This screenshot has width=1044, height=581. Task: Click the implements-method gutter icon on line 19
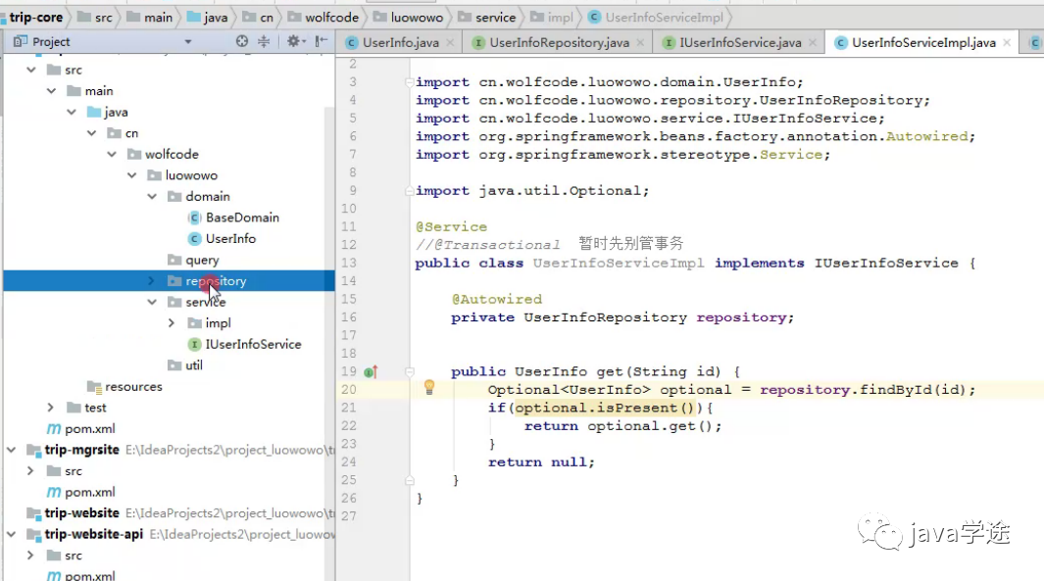click(371, 372)
